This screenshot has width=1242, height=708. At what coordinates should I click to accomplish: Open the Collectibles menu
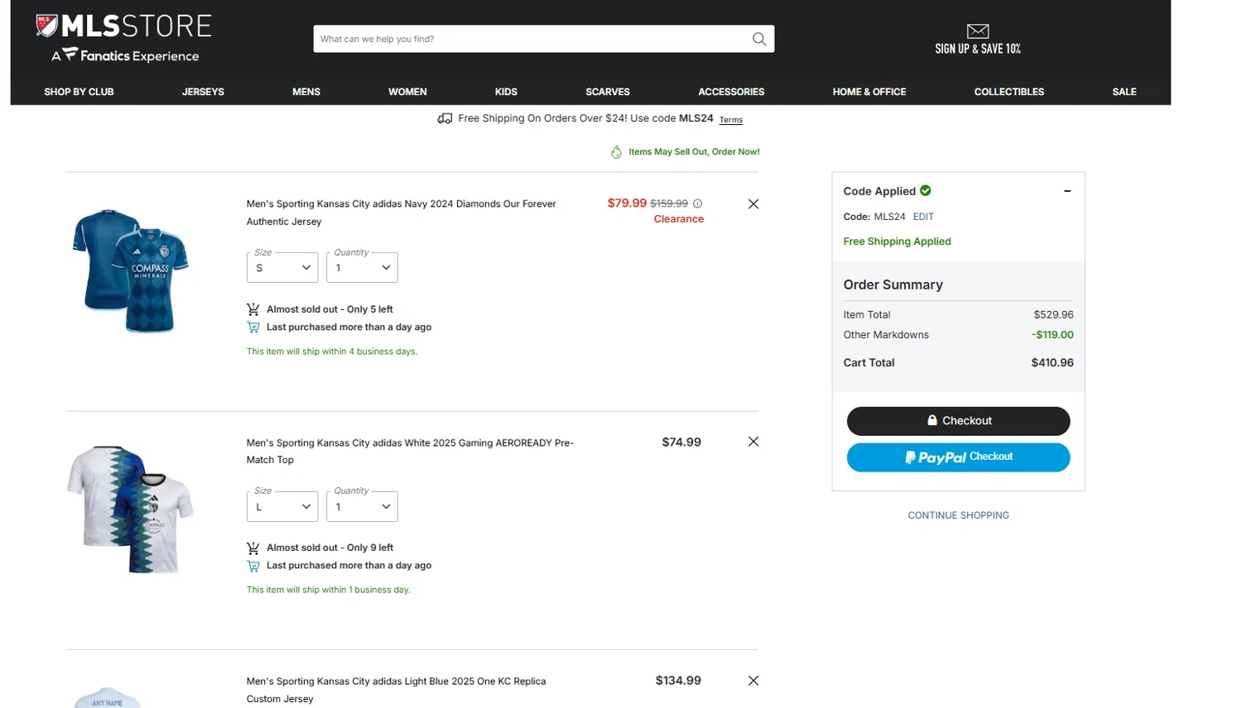click(1009, 92)
